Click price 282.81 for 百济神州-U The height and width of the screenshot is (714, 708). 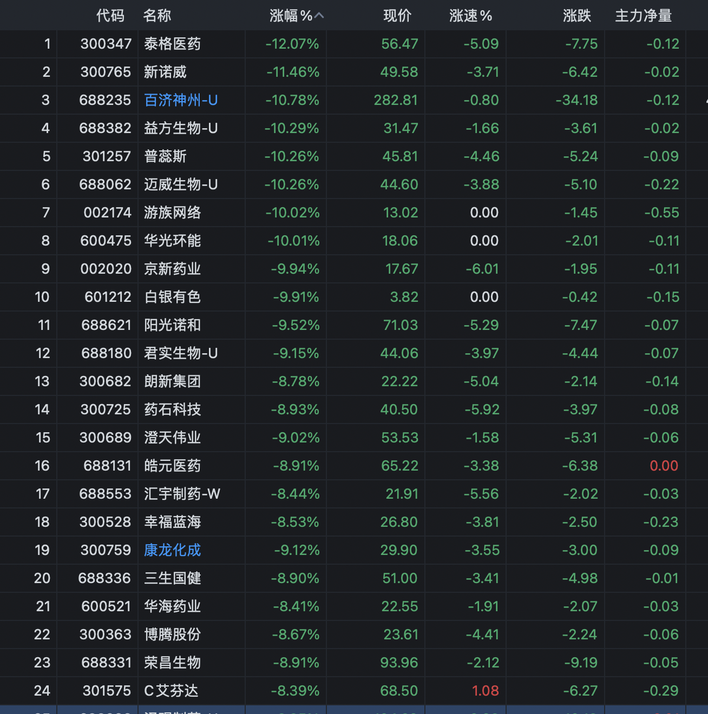click(396, 100)
